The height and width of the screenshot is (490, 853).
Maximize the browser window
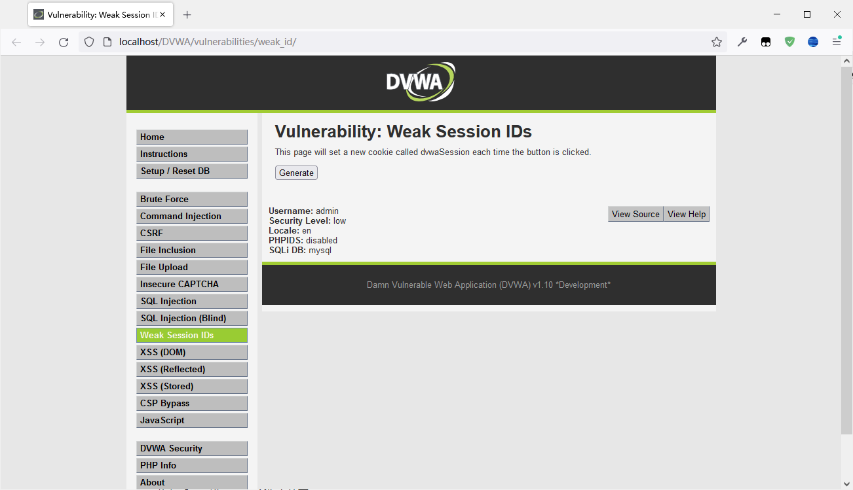point(807,14)
